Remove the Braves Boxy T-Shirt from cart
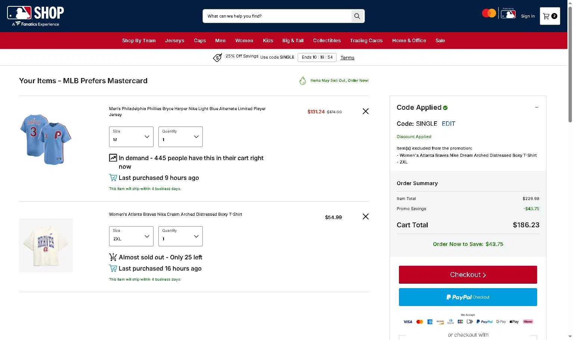Image resolution: width=573 pixels, height=340 pixels. point(366,216)
